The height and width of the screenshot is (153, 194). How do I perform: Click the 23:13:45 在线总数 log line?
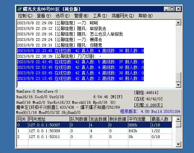click(81, 78)
